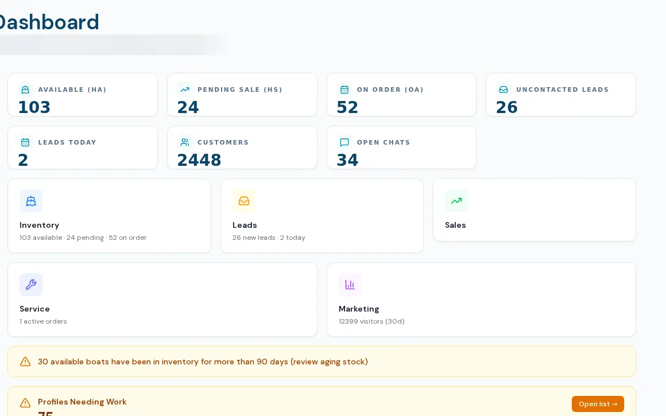This screenshot has height=416, width=666.
Task: Open the Service module card
Action: pos(162,300)
